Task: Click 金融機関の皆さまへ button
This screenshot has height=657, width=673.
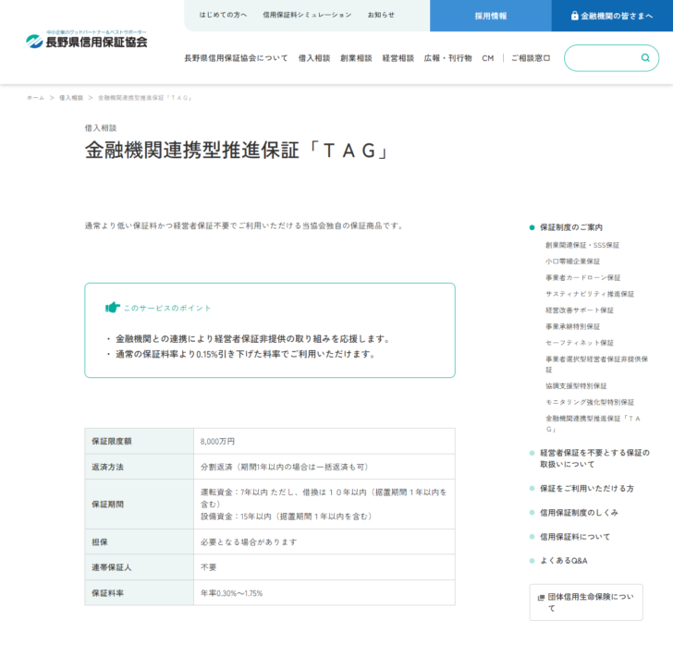Action: [612, 16]
